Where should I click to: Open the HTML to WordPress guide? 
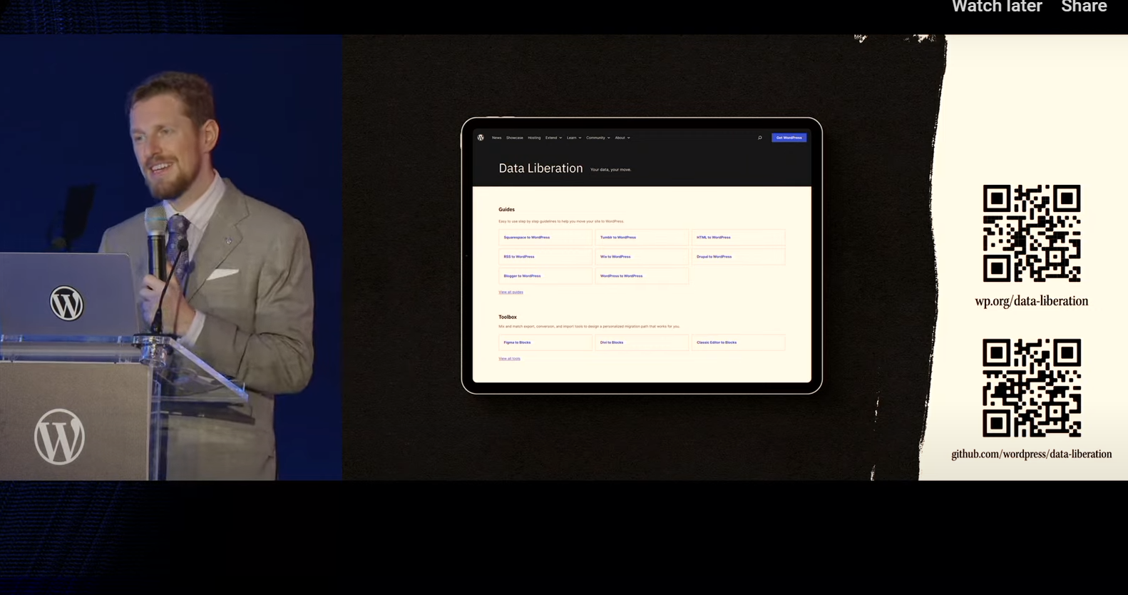[x=738, y=238]
